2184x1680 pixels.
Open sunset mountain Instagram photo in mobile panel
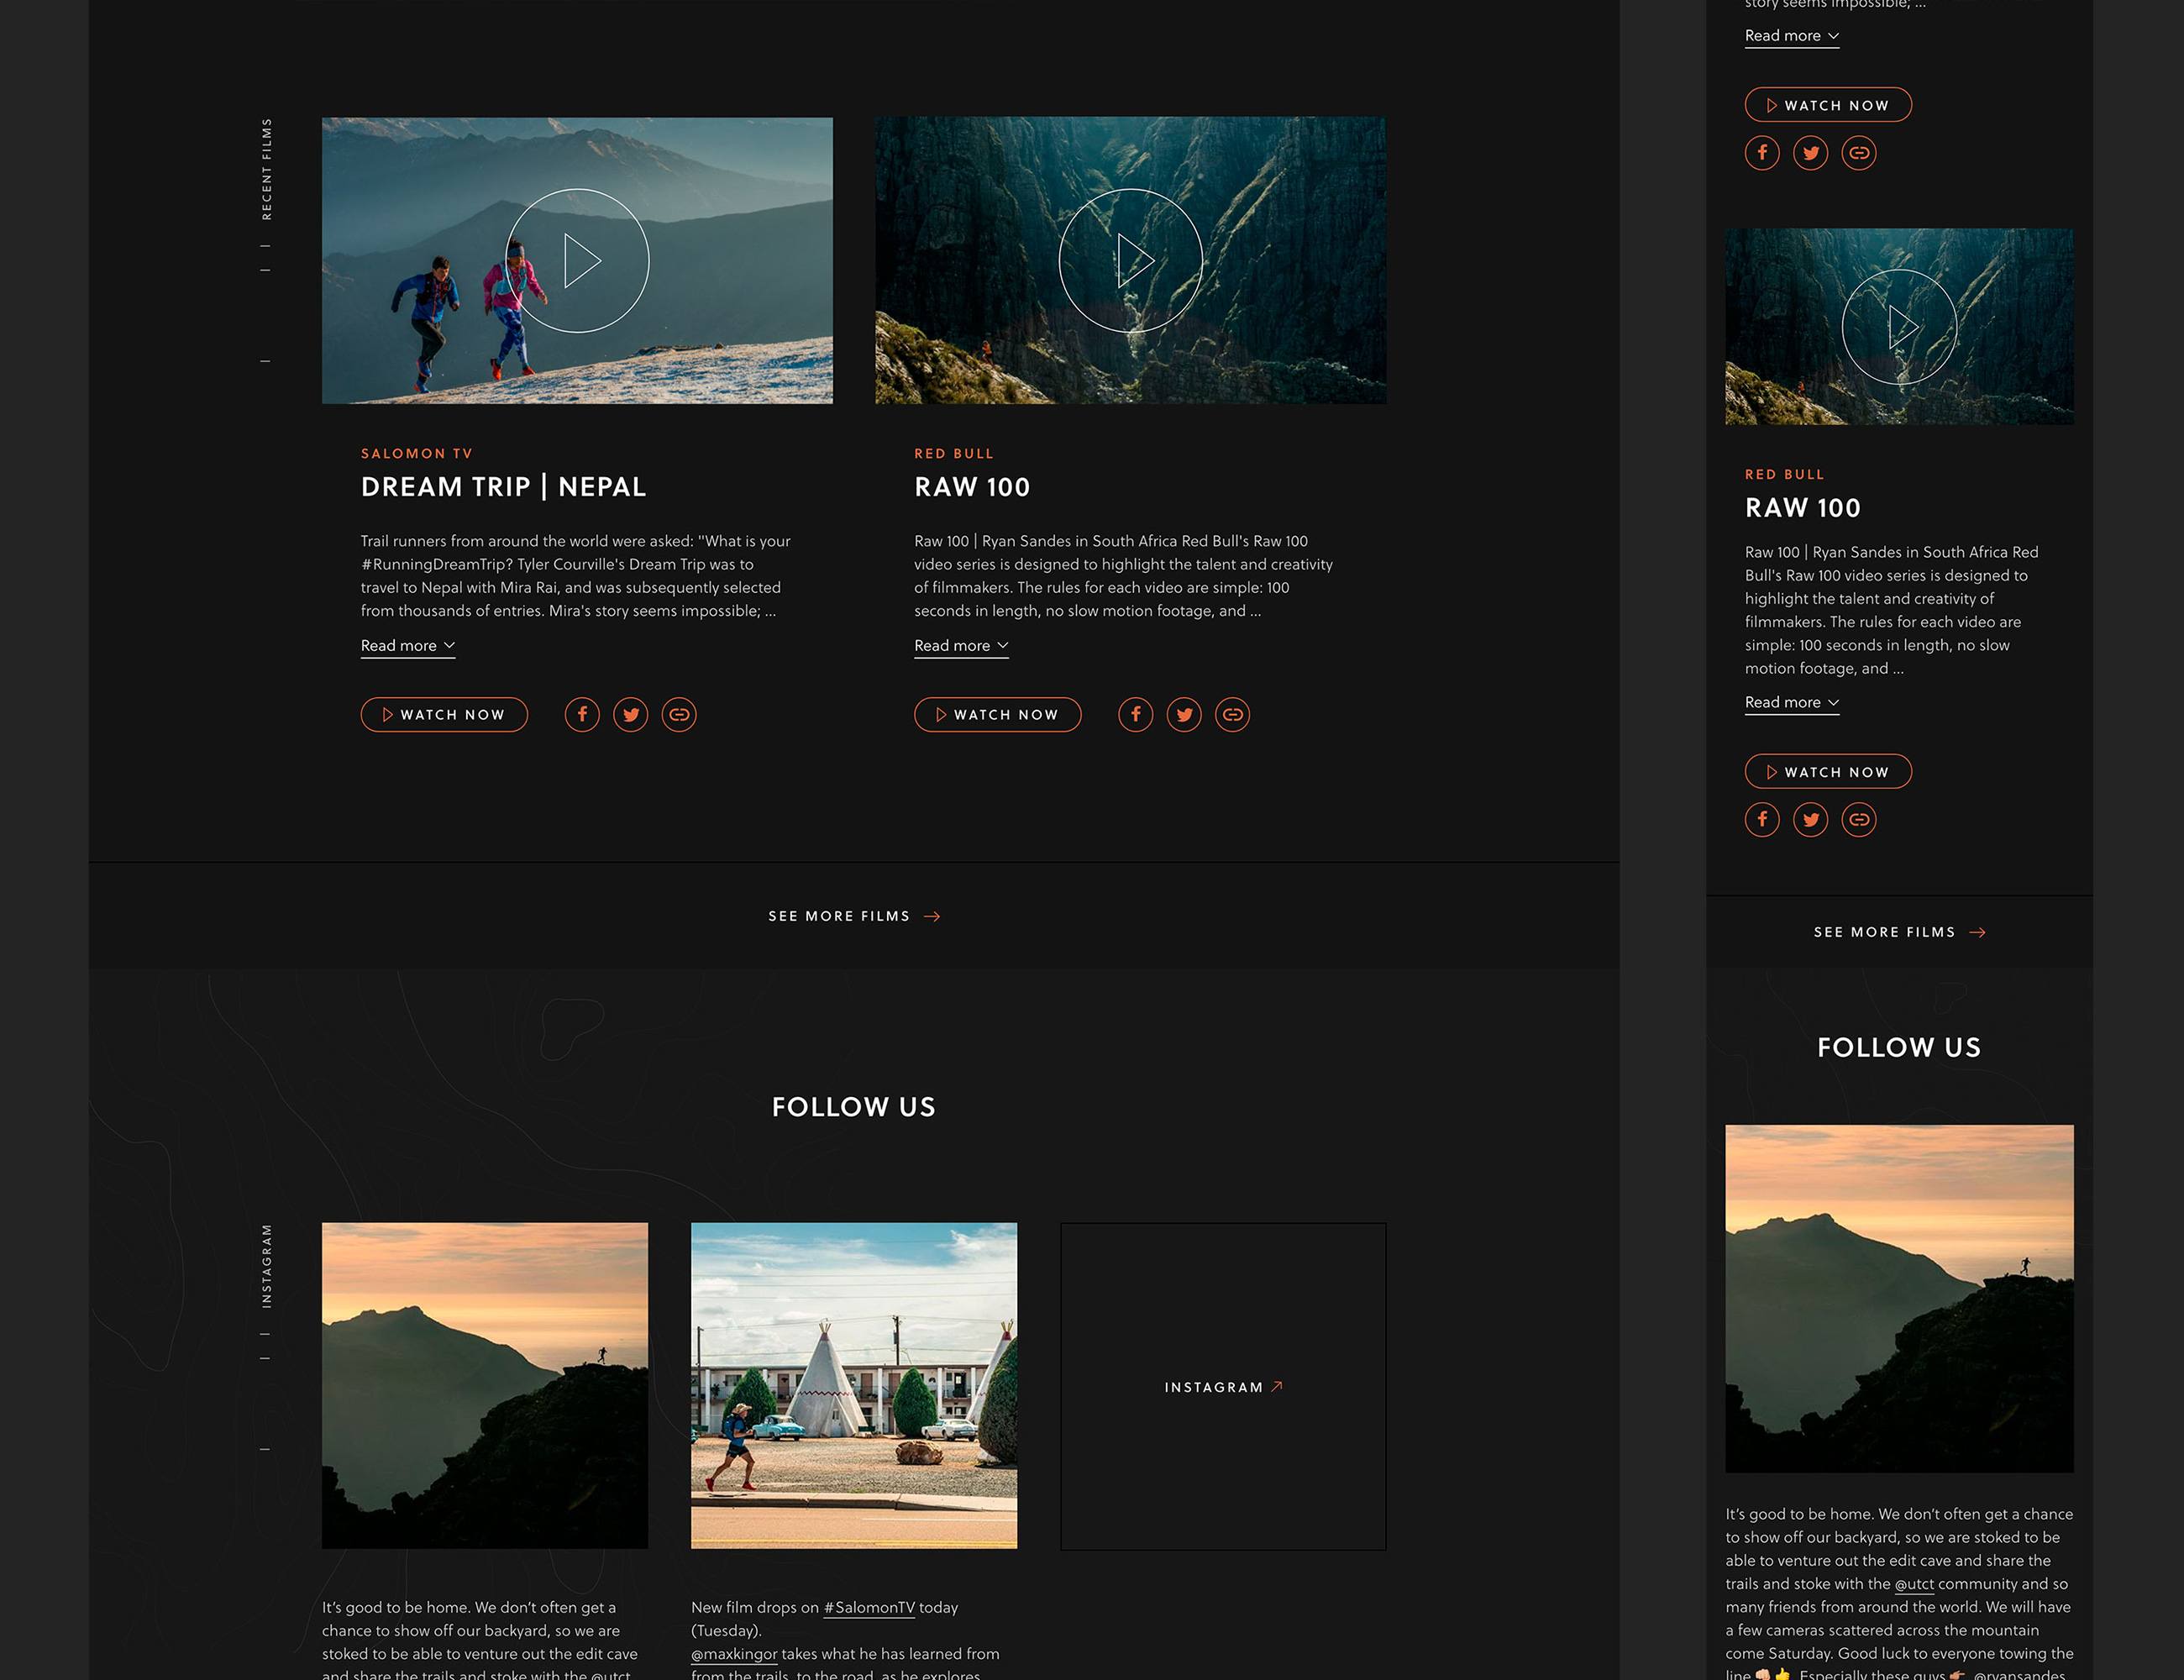pos(1899,1298)
